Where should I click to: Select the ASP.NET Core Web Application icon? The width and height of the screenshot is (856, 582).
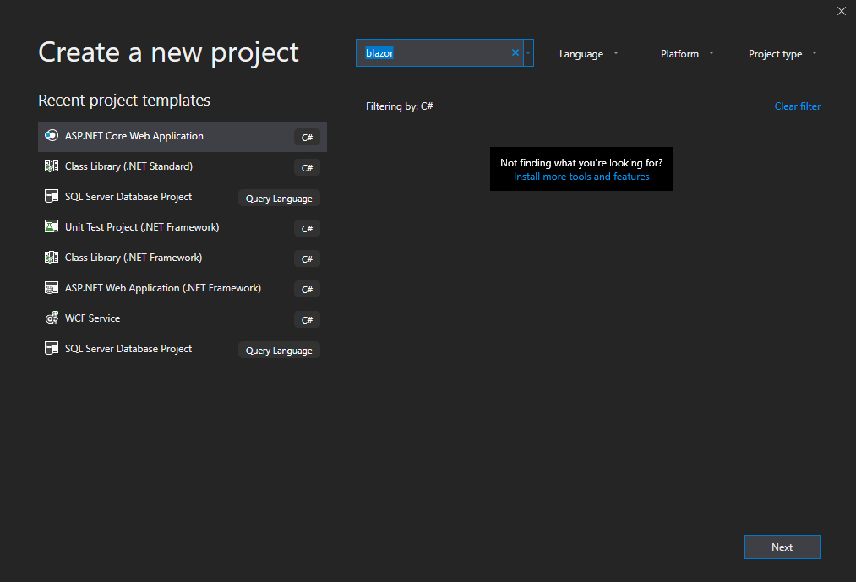52,136
